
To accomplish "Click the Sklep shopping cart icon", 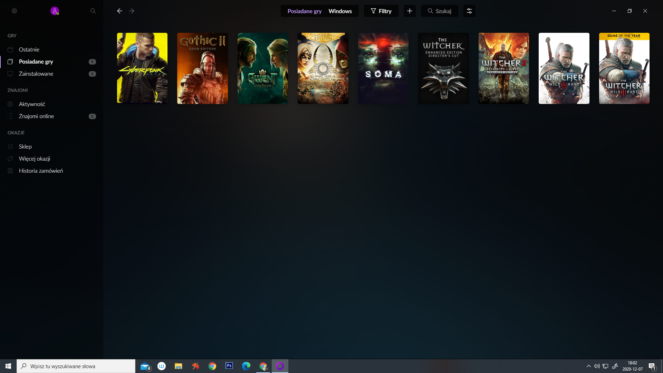I will pos(10,146).
